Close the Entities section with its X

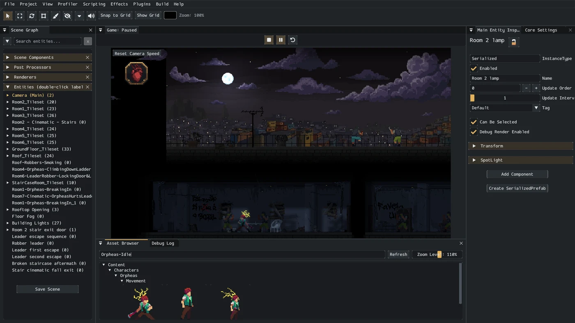pyautogui.click(x=87, y=87)
